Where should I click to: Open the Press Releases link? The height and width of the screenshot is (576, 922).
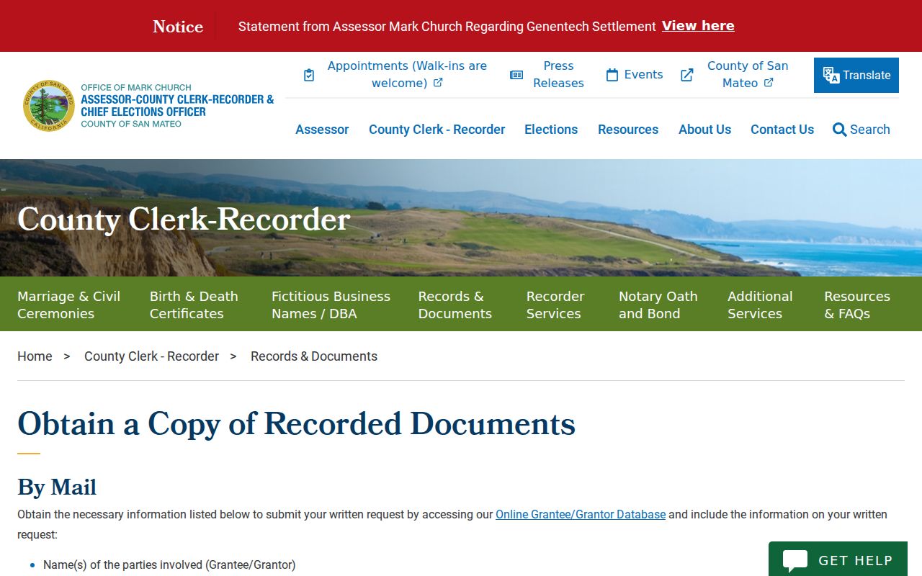click(x=558, y=74)
